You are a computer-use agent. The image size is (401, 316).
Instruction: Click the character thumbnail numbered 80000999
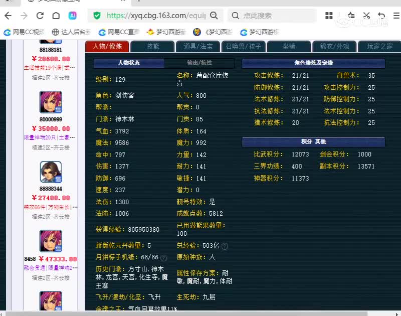(50, 103)
